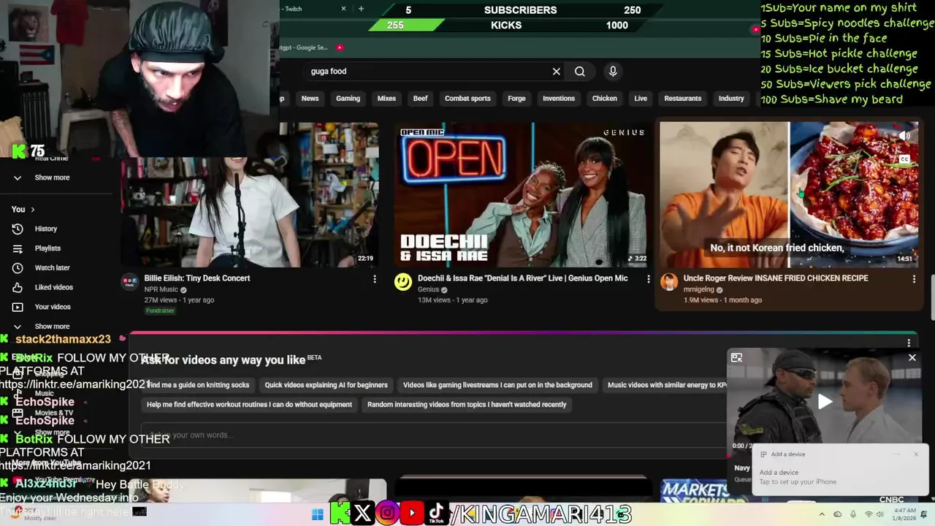Choose 'Videos like gaming livestreams' suggestion
Image resolution: width=935 pixels, height=526 pixels.
497,385
